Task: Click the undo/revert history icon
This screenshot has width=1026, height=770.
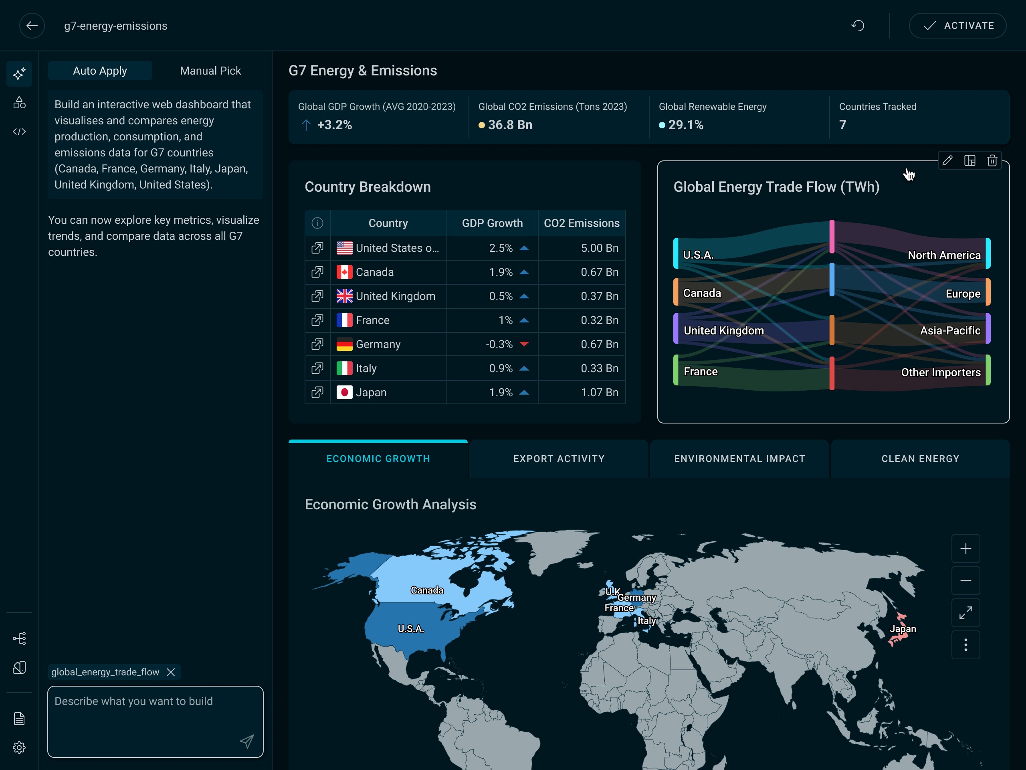Action: tap(858, 26)
